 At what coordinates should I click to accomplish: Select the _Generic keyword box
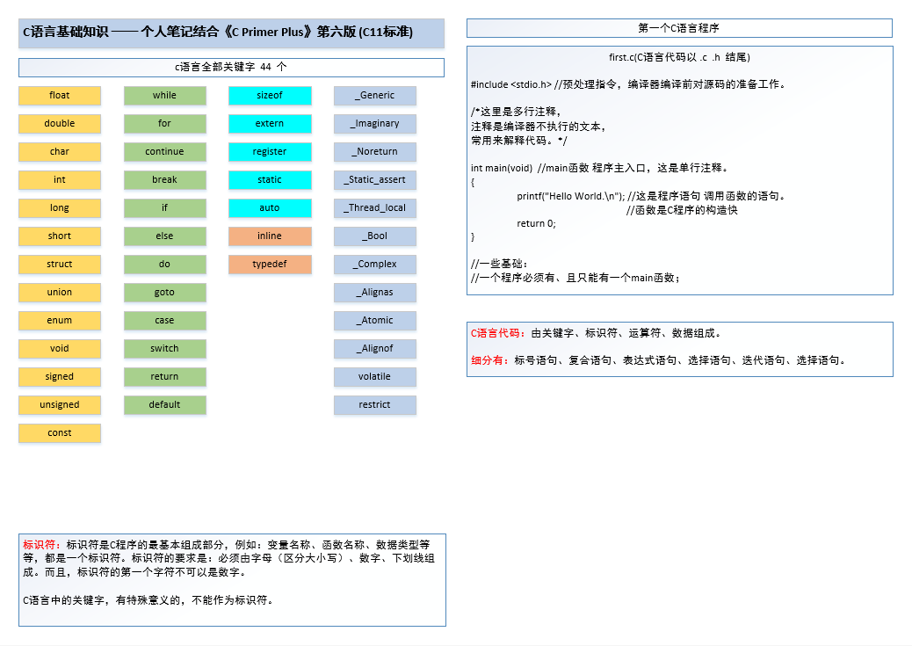point(375,96)
